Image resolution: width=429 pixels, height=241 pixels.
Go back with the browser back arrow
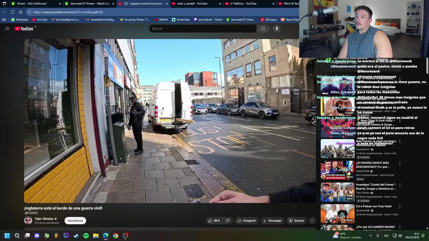click(4, 12)
